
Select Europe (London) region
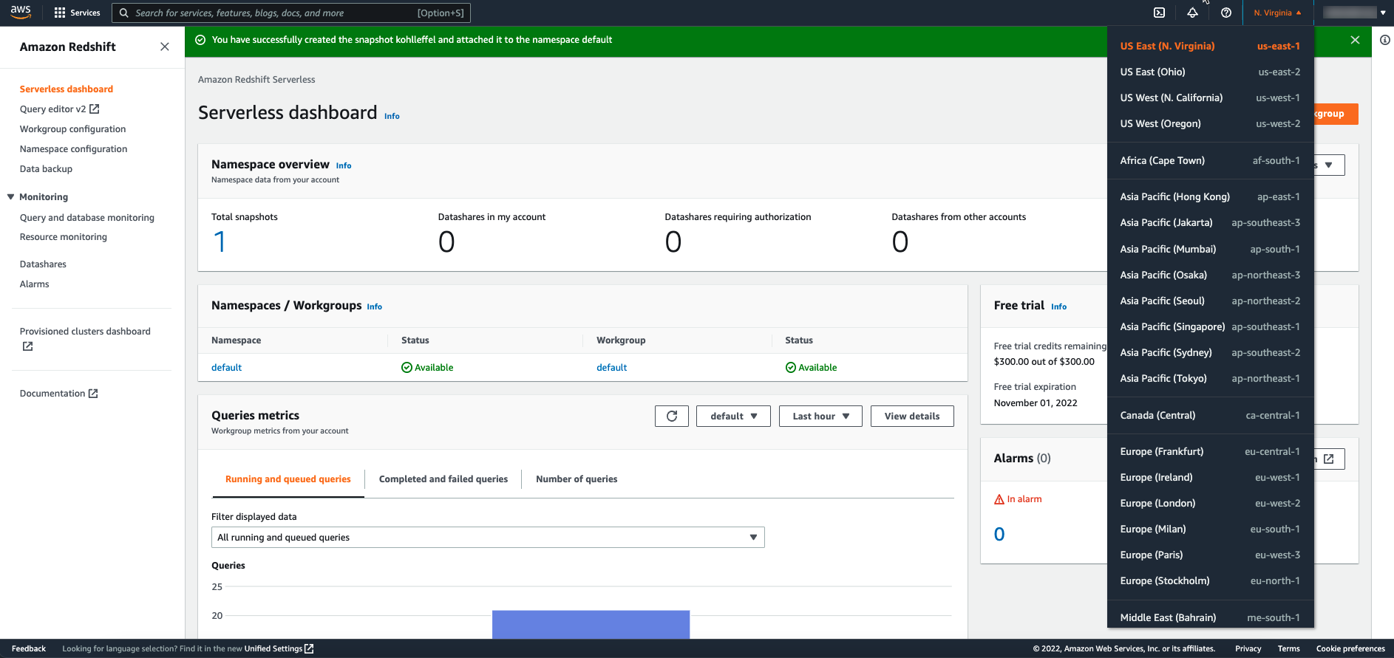pyautogui.click(x=1210, y=503)
